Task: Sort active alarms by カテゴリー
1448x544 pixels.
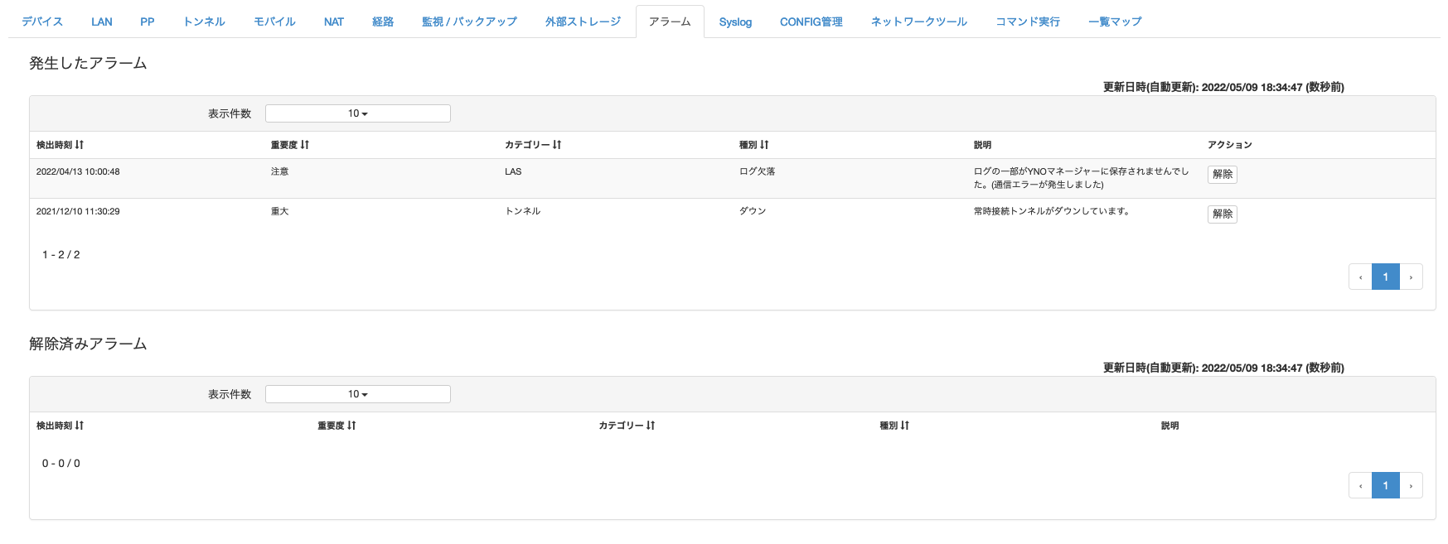Action: [x=533, y=145]
